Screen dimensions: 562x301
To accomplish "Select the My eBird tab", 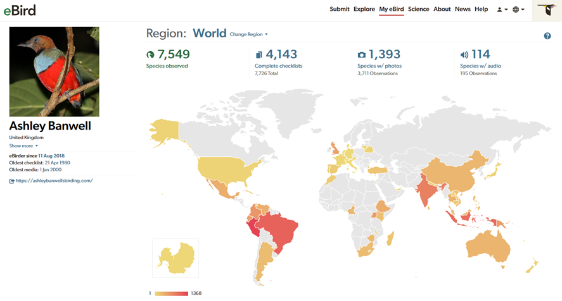I will (x=392, y=9).
